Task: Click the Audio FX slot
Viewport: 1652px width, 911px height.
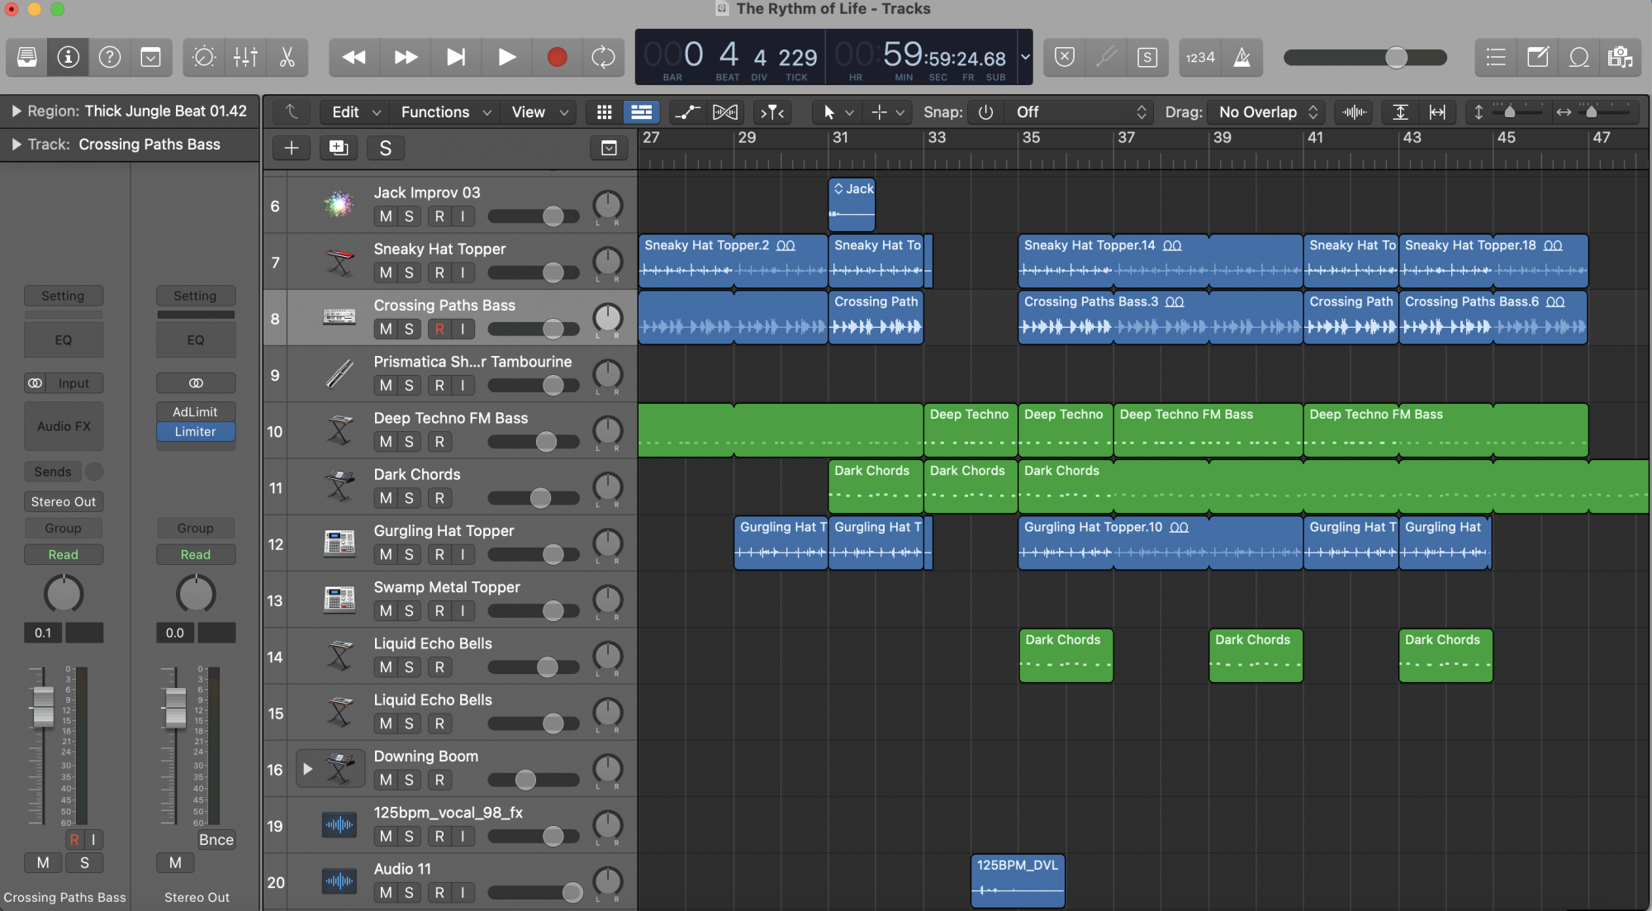Action: (x=64, y=426)
